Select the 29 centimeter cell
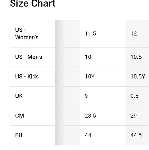This screenshot has height=150, width=149. (137, 116)
